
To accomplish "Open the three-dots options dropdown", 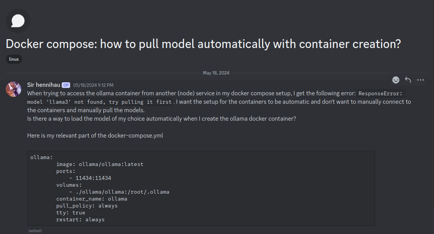I will [x=420, y=80].
